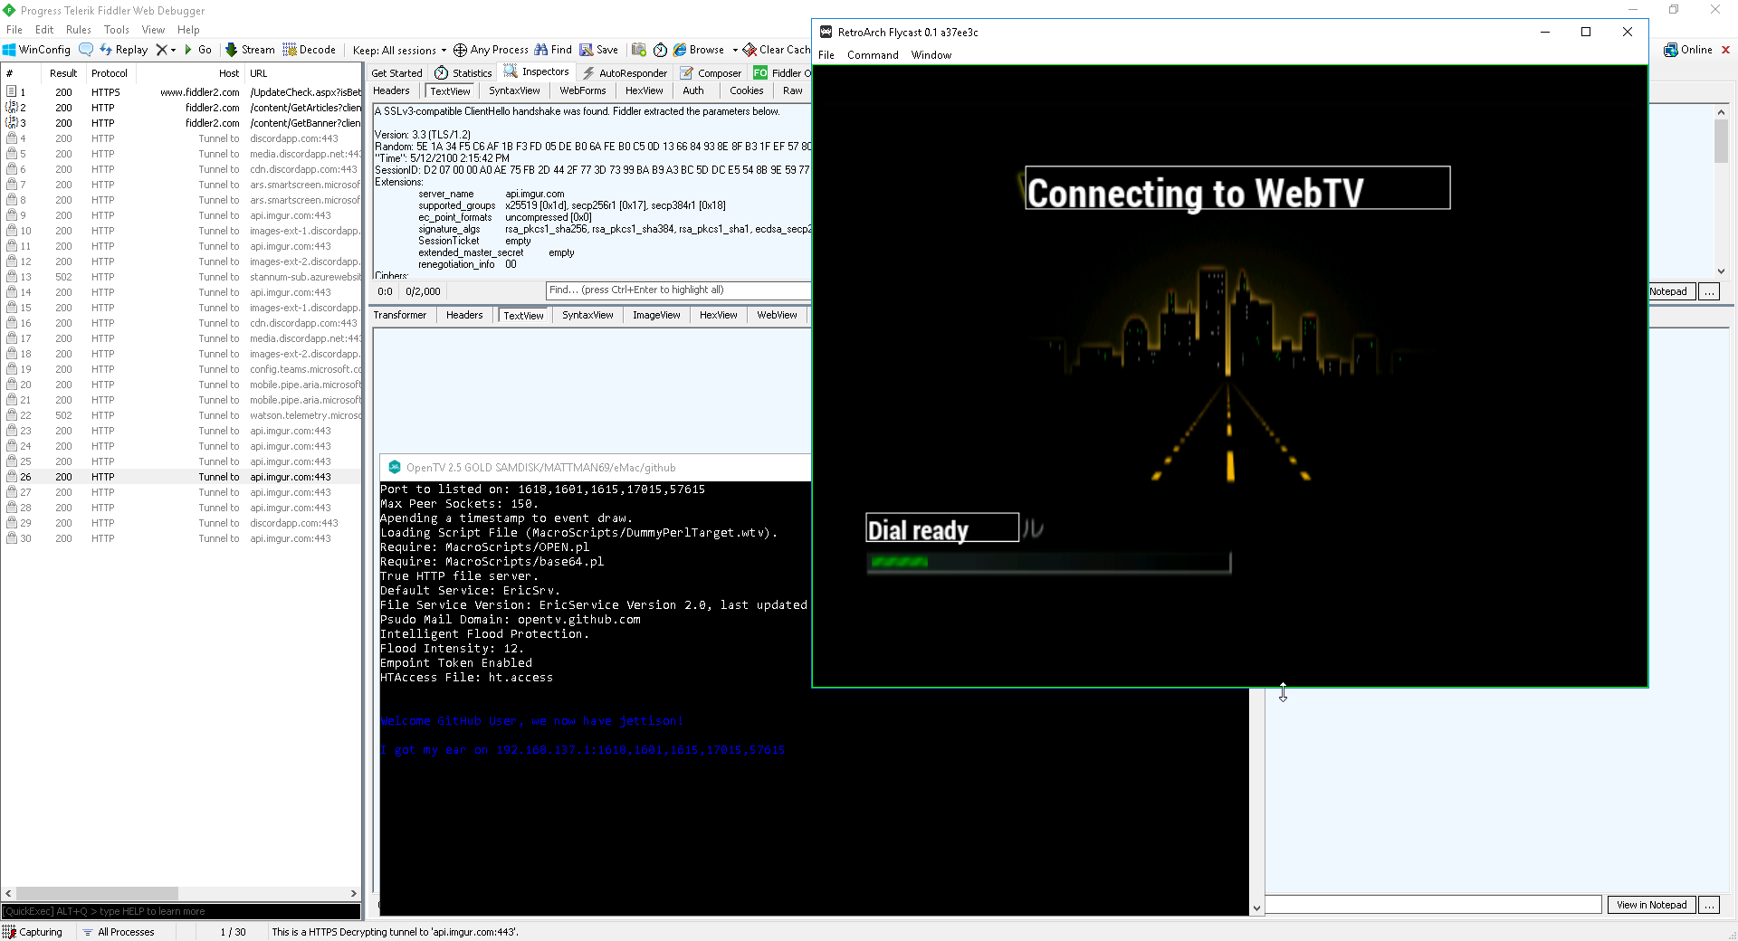Click the QuickExec command input box
The image size is (1738, 941).
tap(181, 911)
